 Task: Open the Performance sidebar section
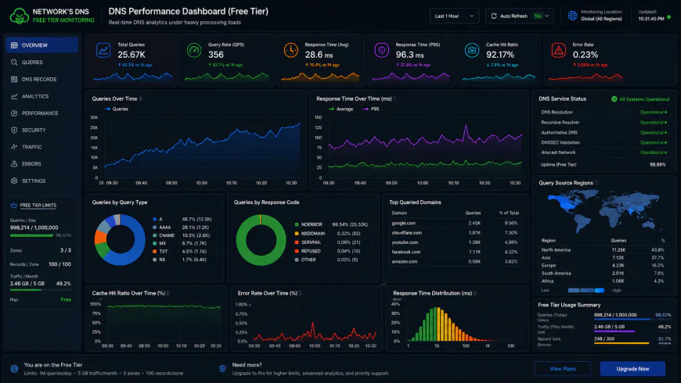click(x=41, y=113)
